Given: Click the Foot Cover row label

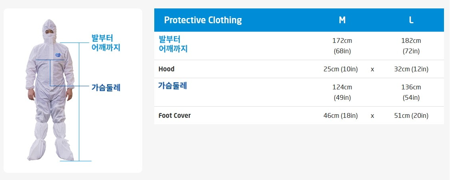Looking at the screenshot, I should point(174,115).
